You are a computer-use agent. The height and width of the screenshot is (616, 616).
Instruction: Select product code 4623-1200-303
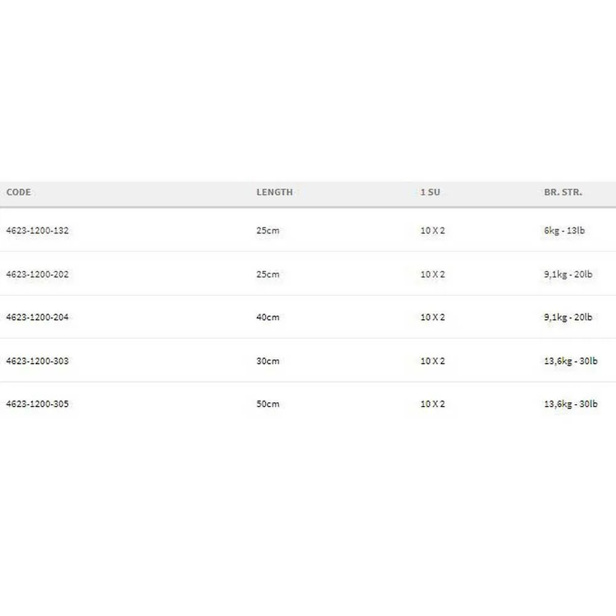tap(37, 361)
